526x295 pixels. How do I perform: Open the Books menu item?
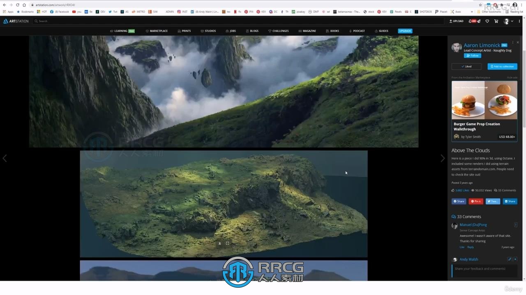pyautogui.click(x=332, y=31)
